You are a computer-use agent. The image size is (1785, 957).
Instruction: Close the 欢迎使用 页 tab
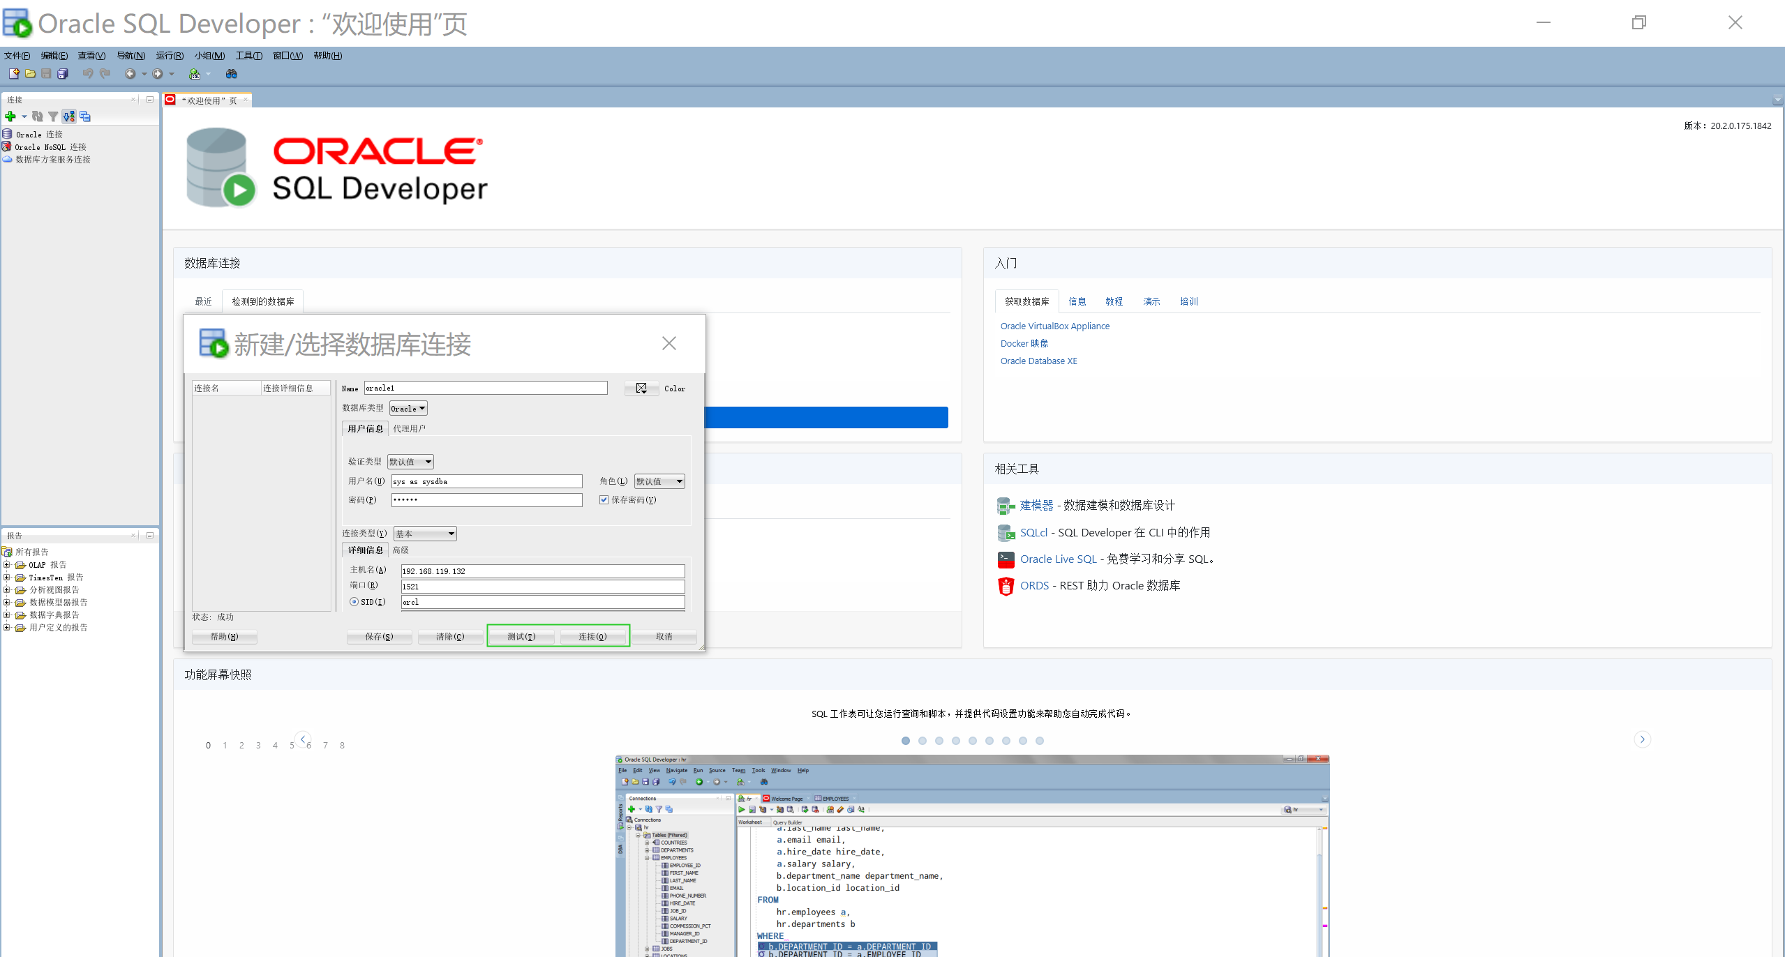[x=246, y=100]
